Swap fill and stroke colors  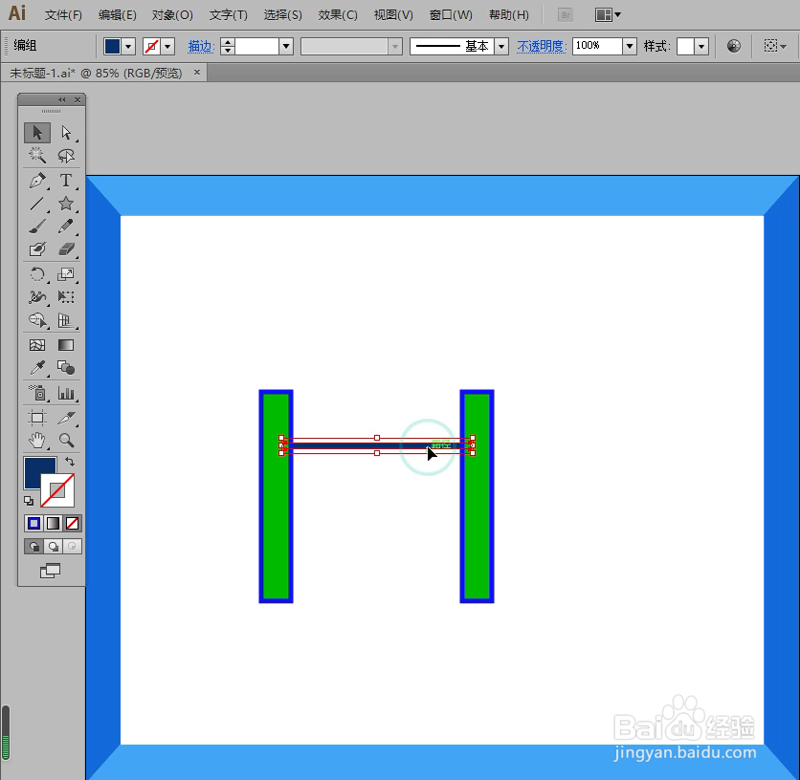(70, 462)
